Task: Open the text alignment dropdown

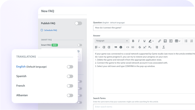Action: click(97, 47)
